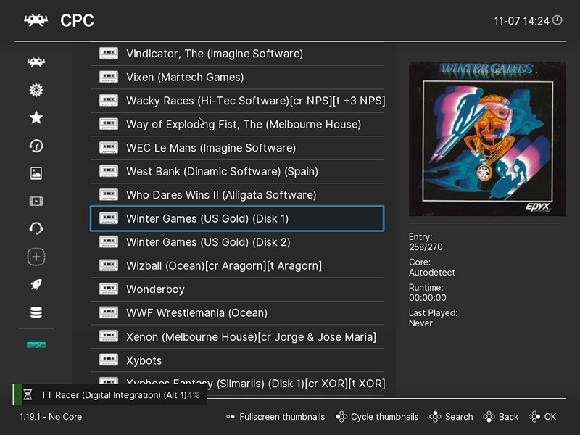Click cassette icon beside Xybots
The width and height of the screenshot is (580, 435).
(109, 360)
